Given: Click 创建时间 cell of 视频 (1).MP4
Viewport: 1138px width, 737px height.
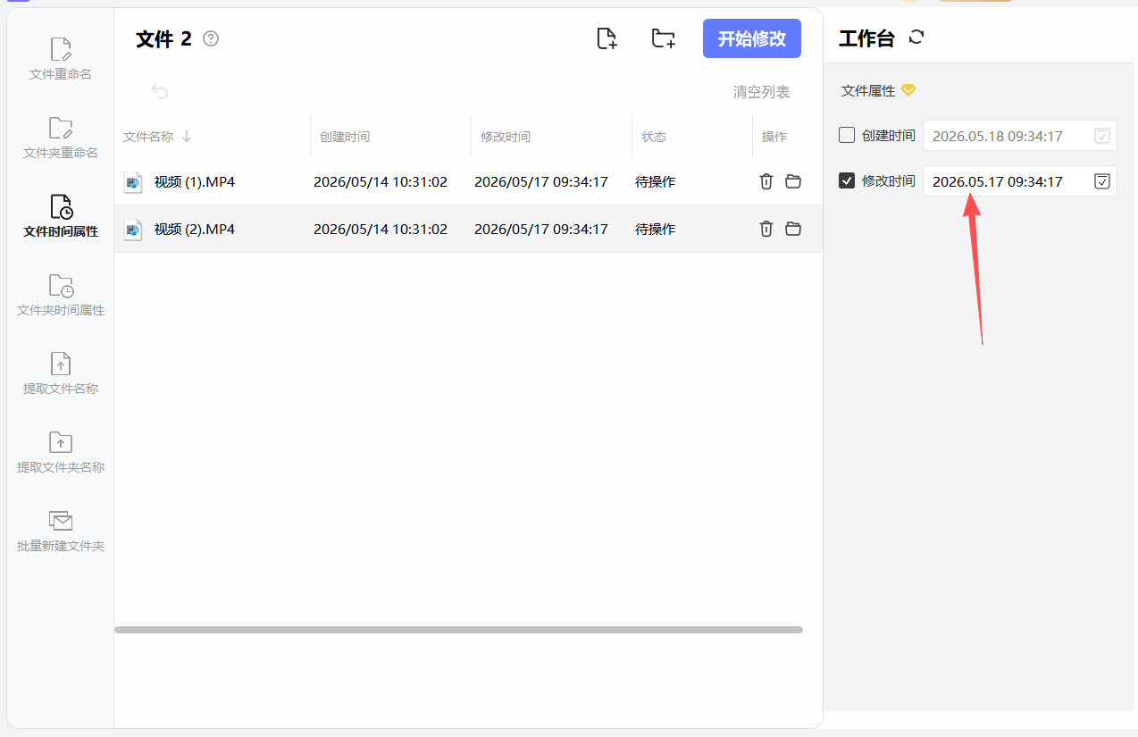Looking at the screenshot, I should pos(381,181).
